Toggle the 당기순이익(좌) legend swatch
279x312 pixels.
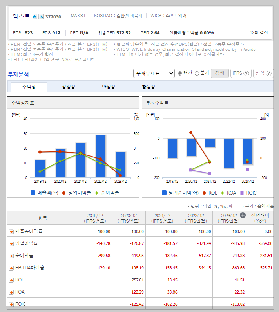164,193
